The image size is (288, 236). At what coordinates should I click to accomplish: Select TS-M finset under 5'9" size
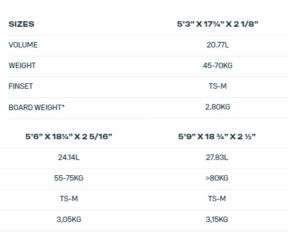click(x=217, y=199)
